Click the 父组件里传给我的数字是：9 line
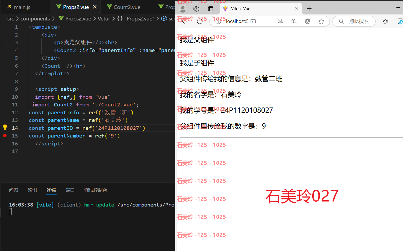This screenshot has height=251, width=403. pos(223,126)
